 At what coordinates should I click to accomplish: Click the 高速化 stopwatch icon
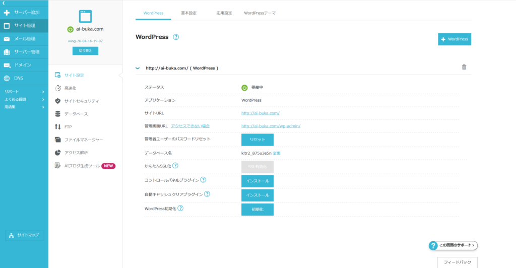57,88
